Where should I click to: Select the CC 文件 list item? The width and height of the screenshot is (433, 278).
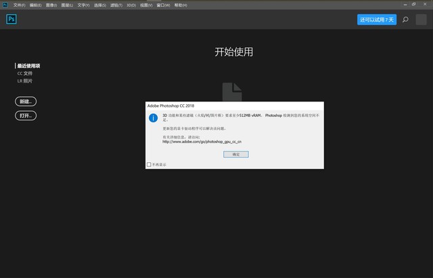(x=25, y=73)
